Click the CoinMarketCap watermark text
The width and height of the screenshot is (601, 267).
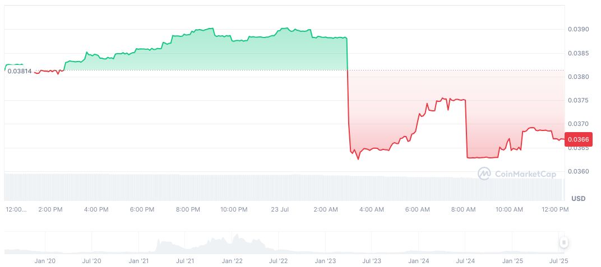coord(524,174)
